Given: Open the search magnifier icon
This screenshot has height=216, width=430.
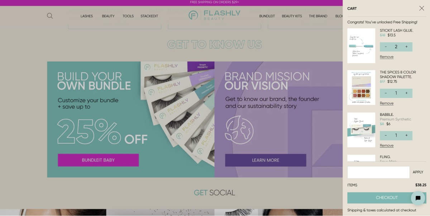Looking at the screenshot, I should [x=50, y=16].
